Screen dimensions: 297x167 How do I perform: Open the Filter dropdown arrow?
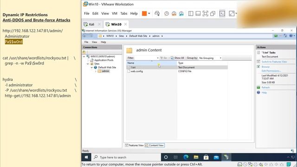158,58
